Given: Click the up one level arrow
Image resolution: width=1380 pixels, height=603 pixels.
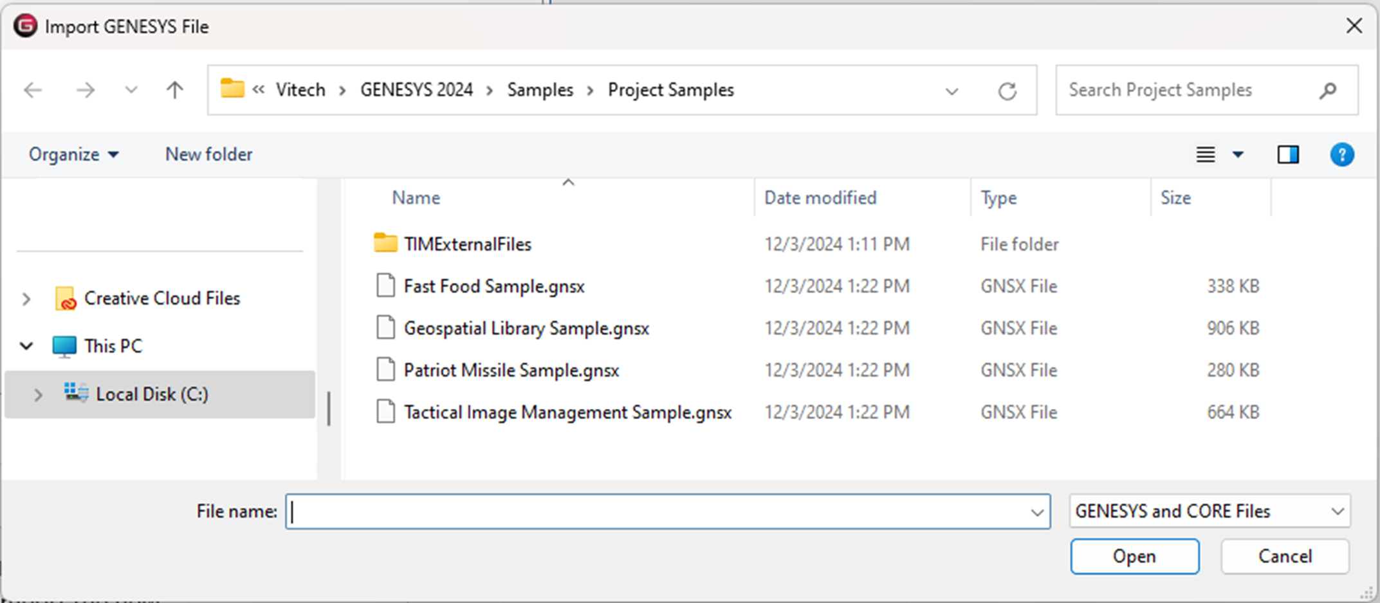Looking at the screenshot, I should pos(174,90).
